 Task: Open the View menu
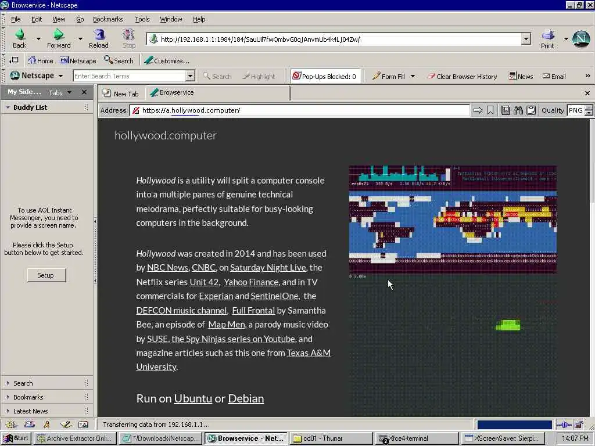(59, 19)
